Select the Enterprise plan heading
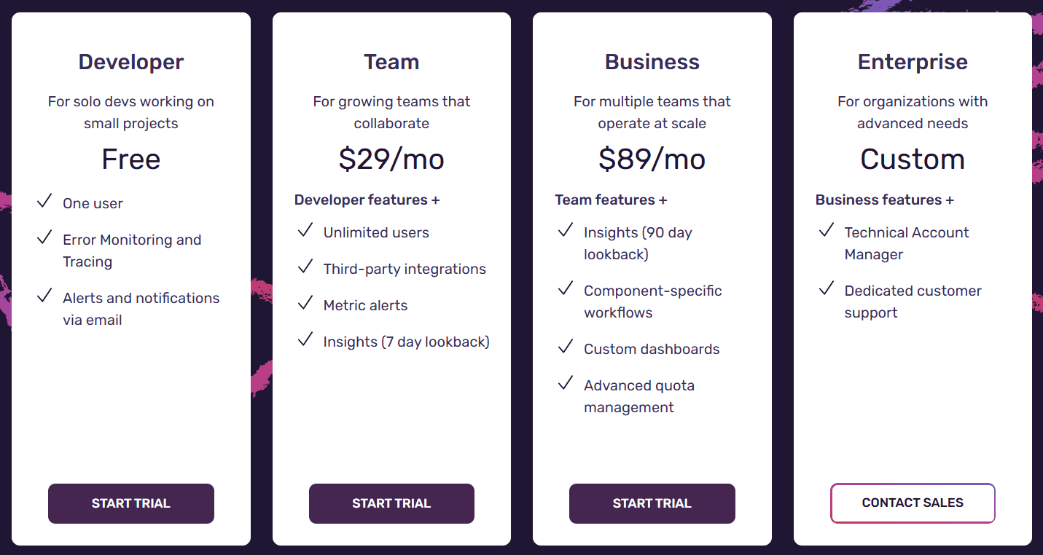Image resolution: width=1043 pixels, height=555 pixels. (x=913, y=62)
